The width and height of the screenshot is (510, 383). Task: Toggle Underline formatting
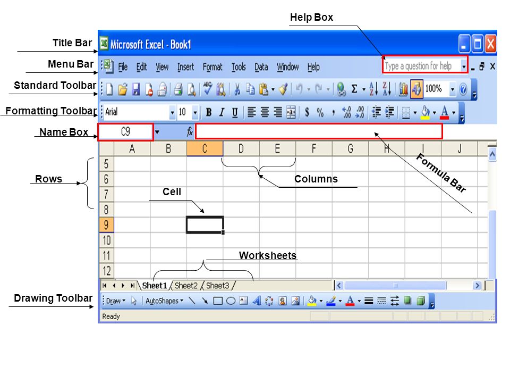234,113
